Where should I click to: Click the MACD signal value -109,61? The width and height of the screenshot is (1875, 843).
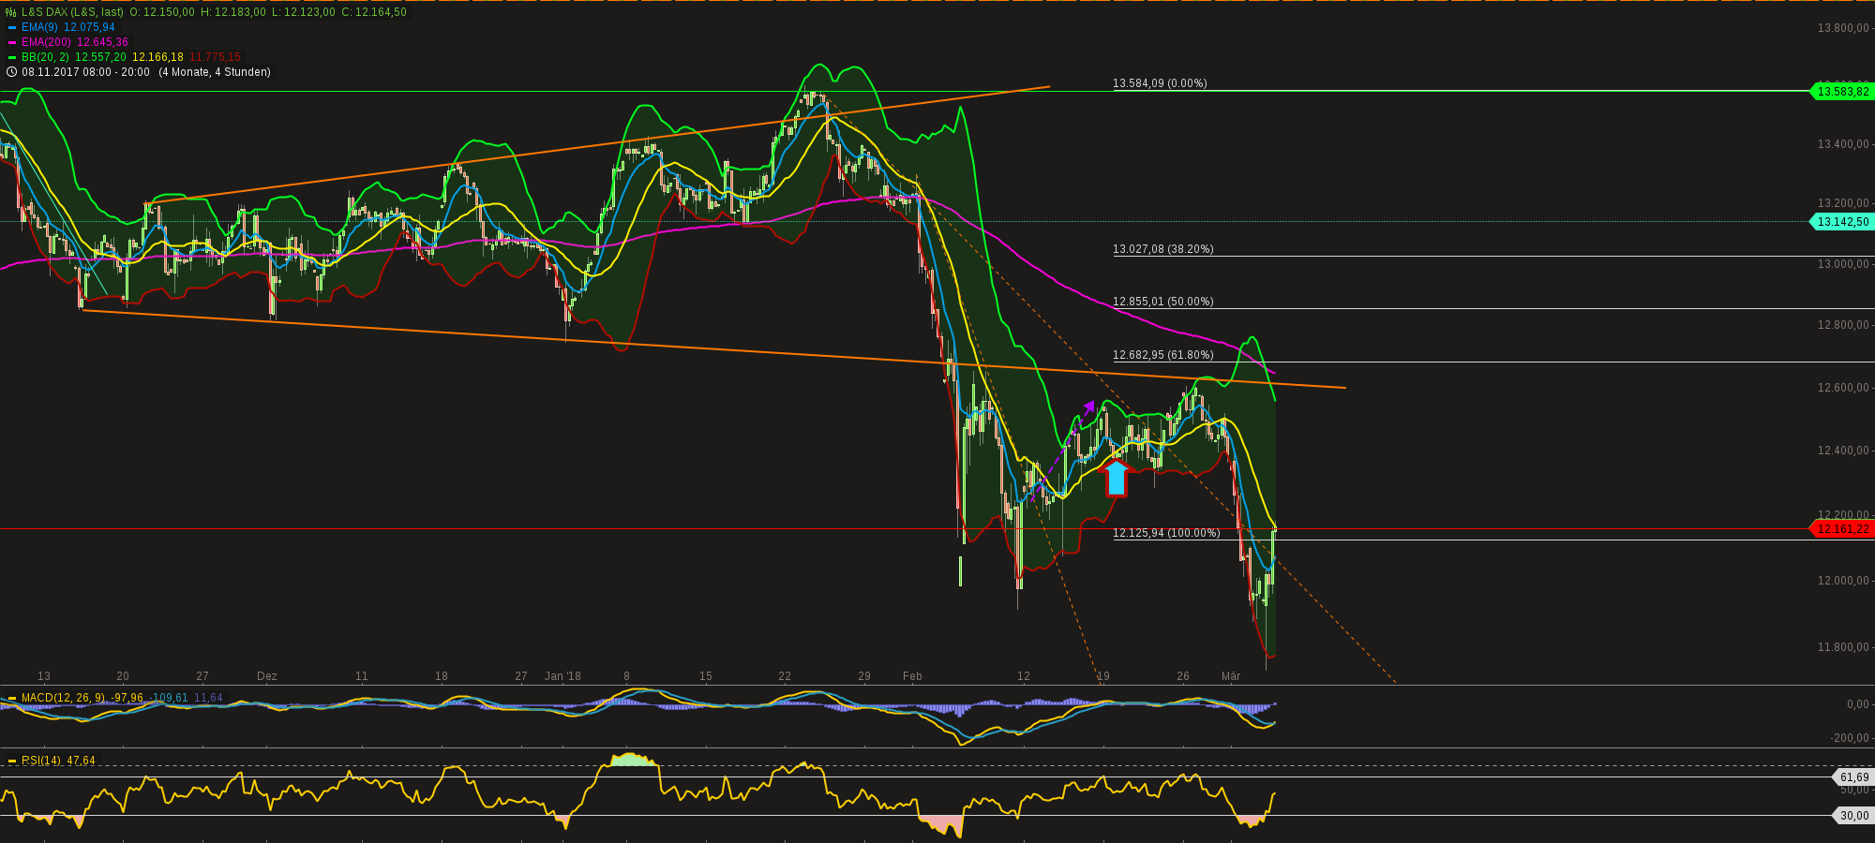click(x=169, y=698)
